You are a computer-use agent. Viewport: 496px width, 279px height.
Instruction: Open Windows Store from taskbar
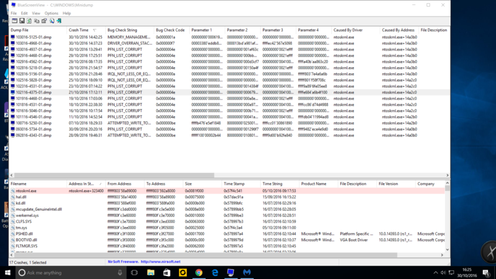(167, 273)
